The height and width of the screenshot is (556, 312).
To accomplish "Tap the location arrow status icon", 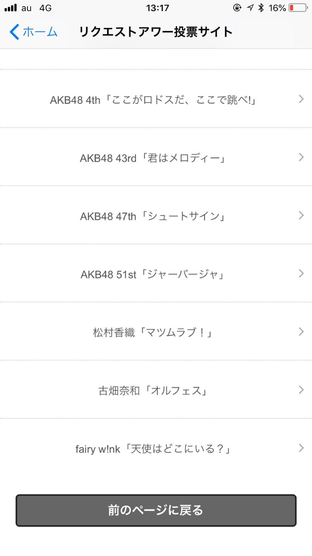I will [x=250, y=8].
